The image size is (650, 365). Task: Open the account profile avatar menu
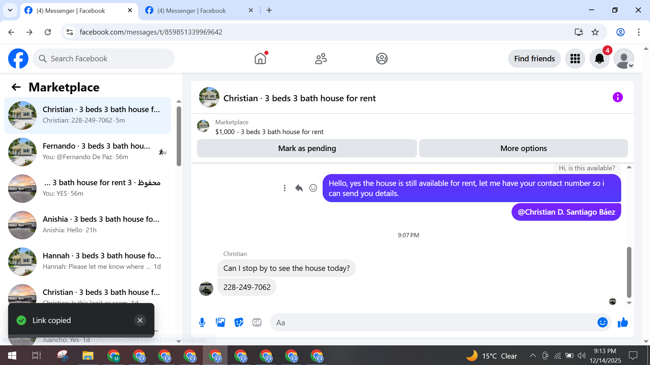(624, 59)
